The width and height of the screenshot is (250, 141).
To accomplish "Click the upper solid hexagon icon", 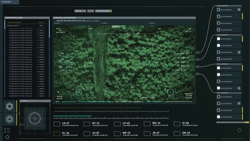I will point(9,107).
